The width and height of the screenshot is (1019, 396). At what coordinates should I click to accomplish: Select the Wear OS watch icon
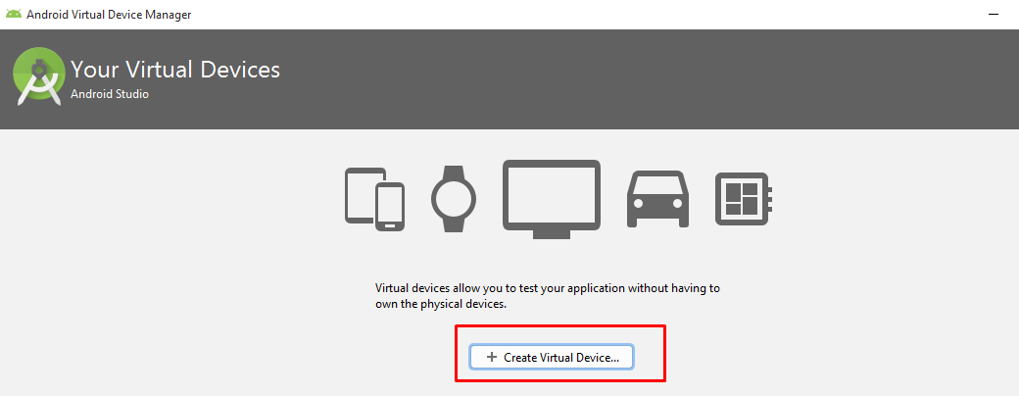452,198
